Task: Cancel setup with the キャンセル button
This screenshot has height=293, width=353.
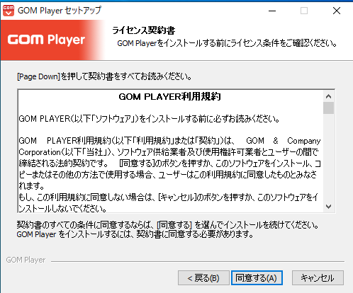Action: click(318, 277)
